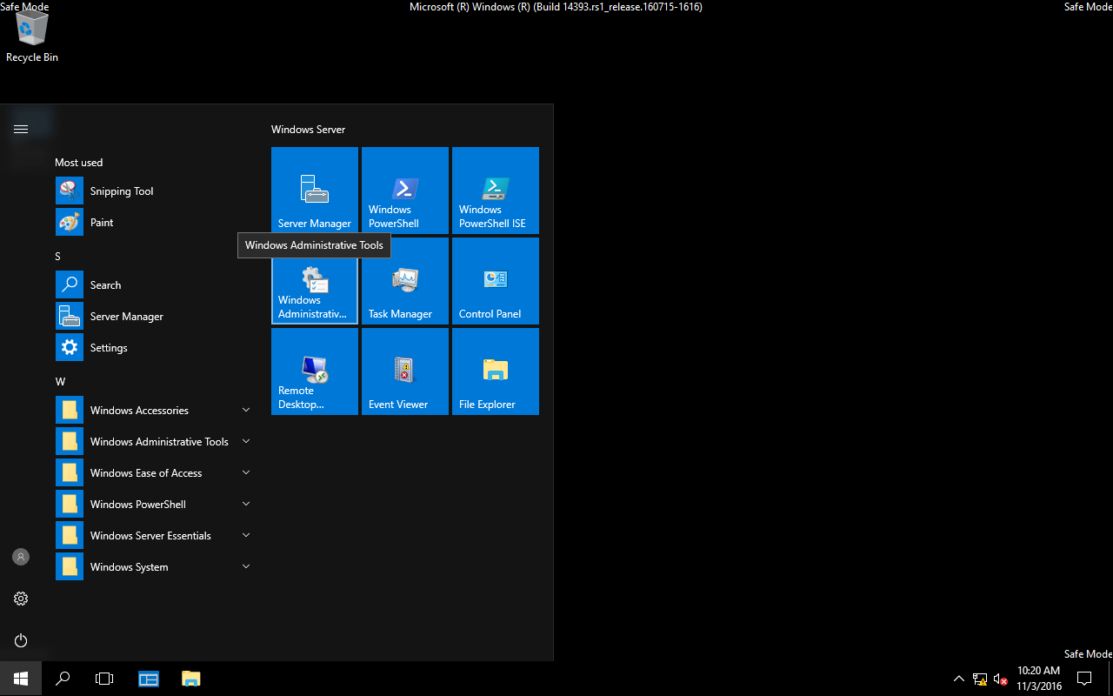Launch Paint from Most used list
The width and height of the screenshot is (1113, 696).
(155, 223)
